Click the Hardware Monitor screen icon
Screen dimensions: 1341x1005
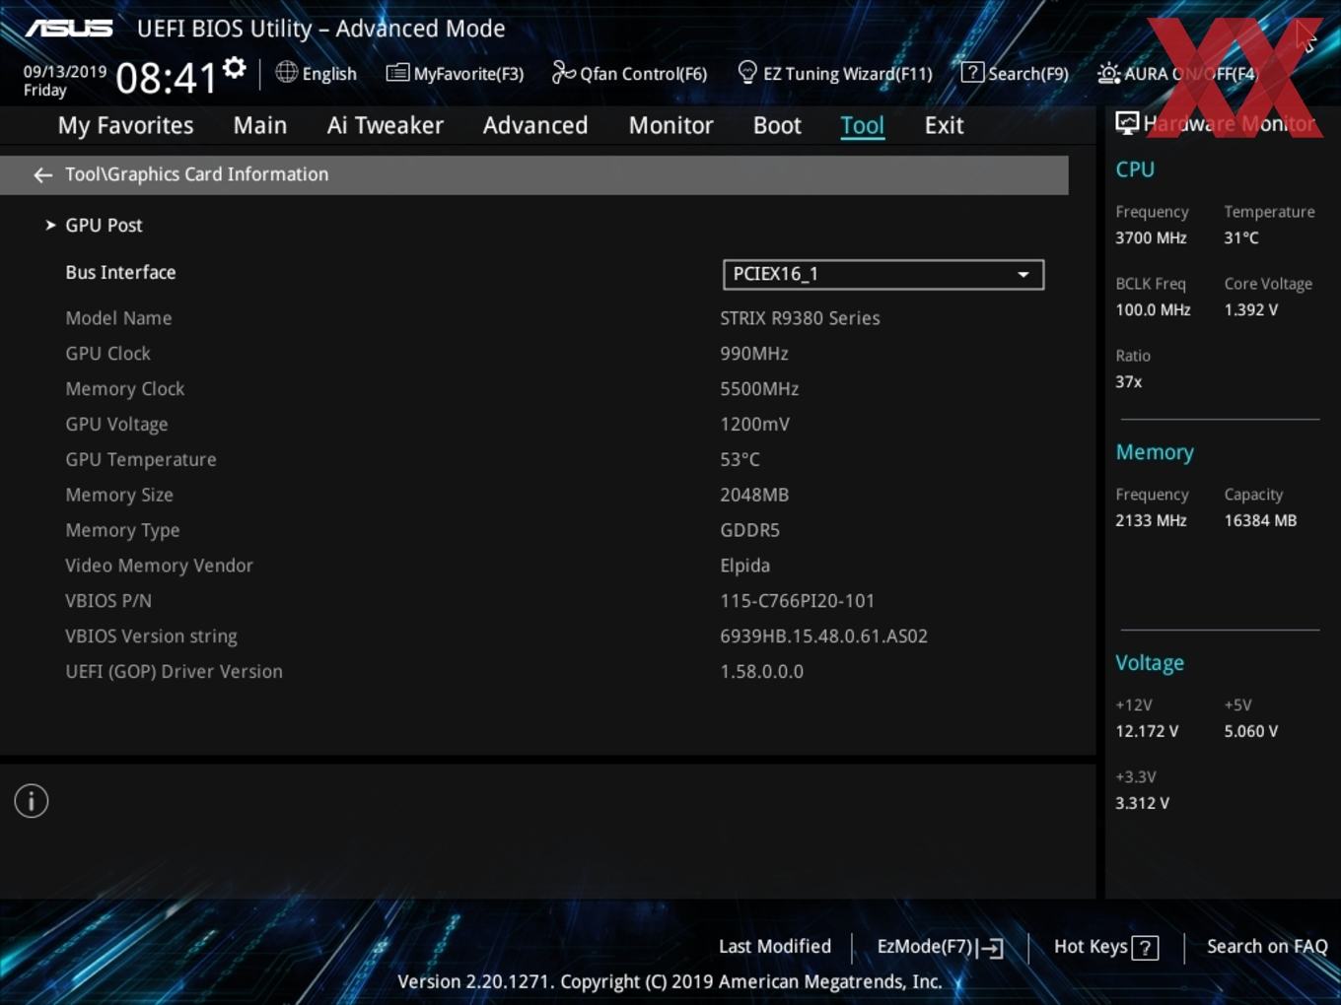1127,123
